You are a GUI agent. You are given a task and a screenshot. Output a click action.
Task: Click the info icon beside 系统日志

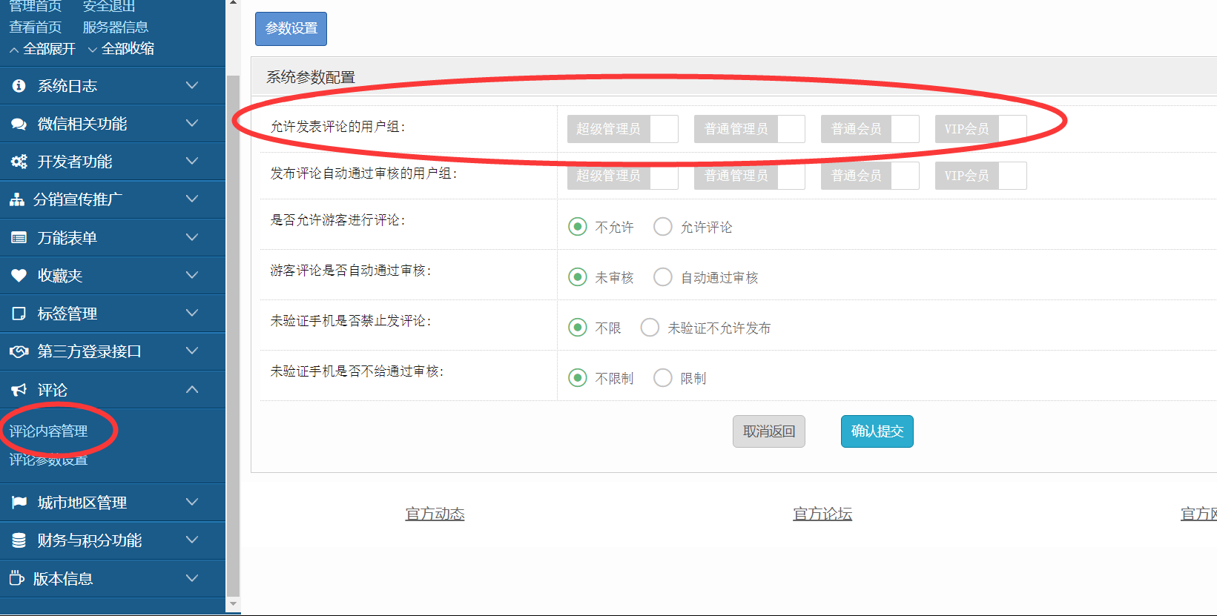[19, 86]
